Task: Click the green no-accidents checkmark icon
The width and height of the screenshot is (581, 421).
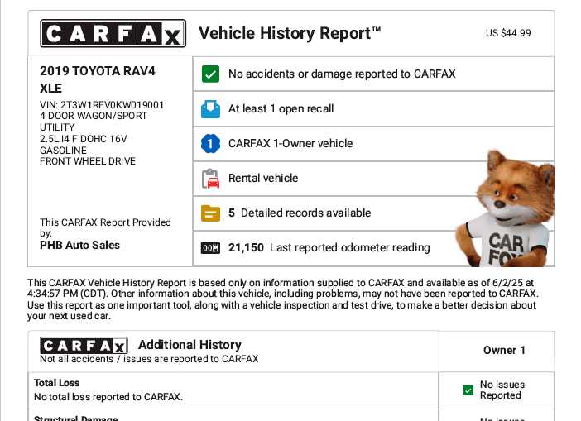Action: [211, 74]
